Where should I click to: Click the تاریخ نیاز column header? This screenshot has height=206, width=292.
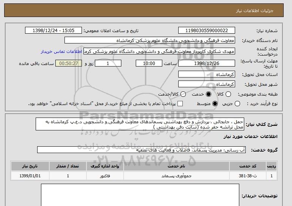coord(30,166)
